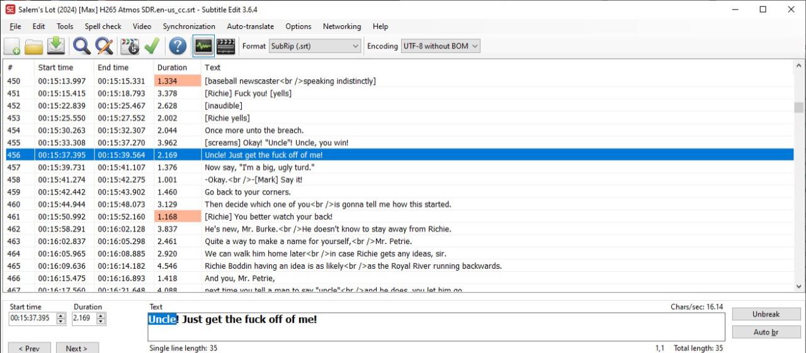
Task: Open the Auto-translate menu
Action: click(250, 26)
